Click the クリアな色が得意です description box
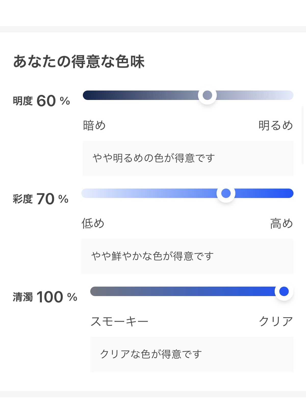Image resolution: width=306 pixels, height=408 pixels. coord(192,354)
